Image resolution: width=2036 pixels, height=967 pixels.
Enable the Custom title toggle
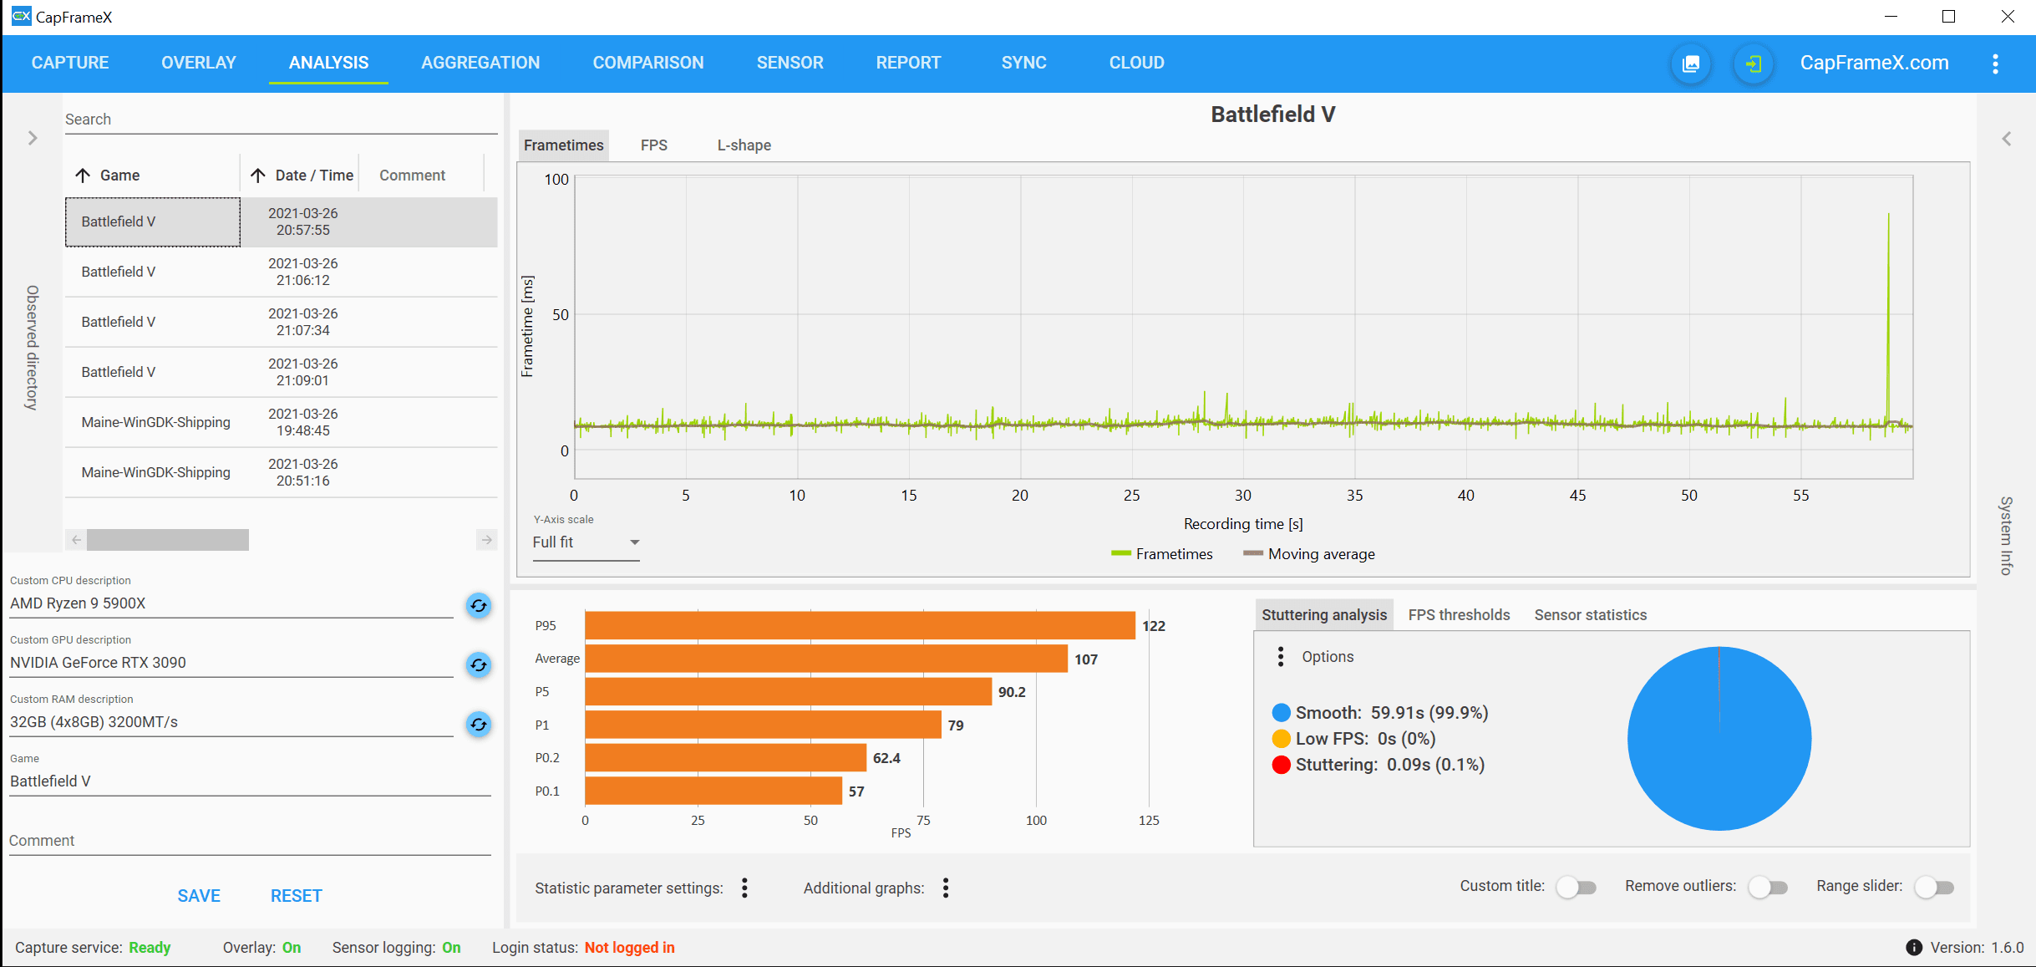tap(1576, 887)
